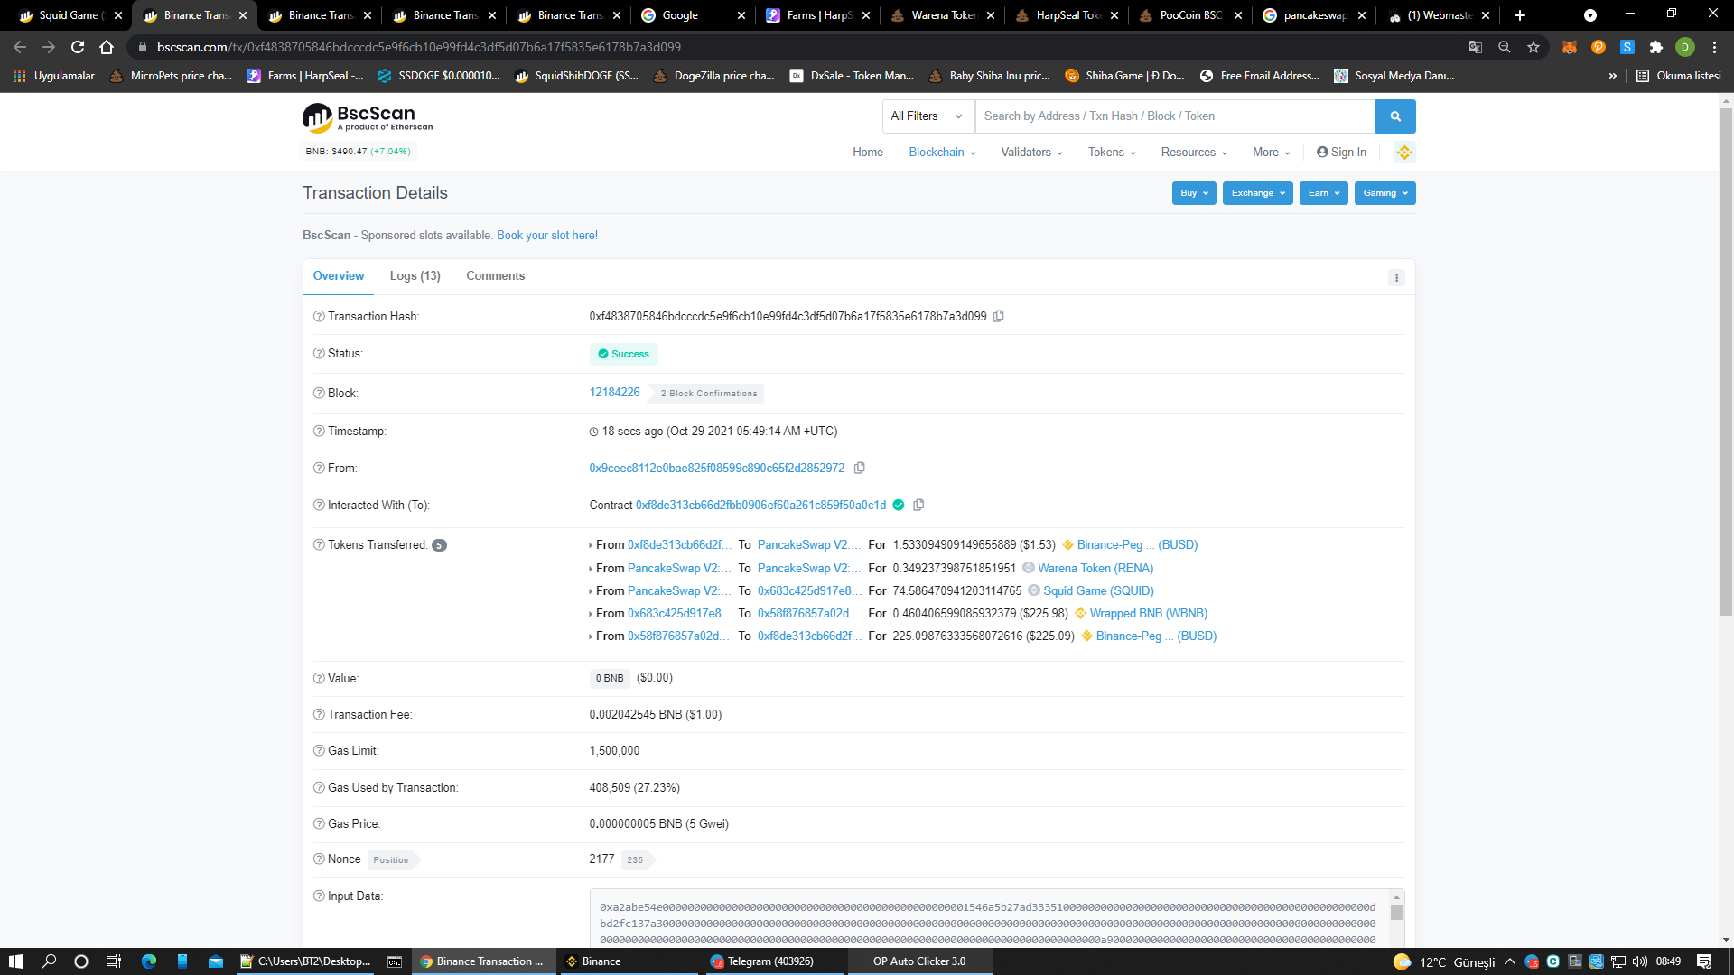
Task: Open the DxSale - Token Man... bookmark
Action: (852, 76)
